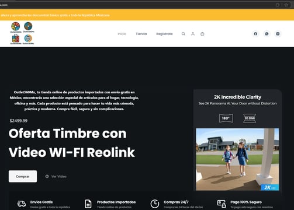Open the user account icon
This screenshot has height=210, width=294.
tap(193, 34)
